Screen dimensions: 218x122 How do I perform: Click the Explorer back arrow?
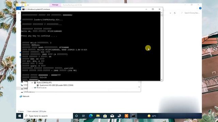(19, 13)
